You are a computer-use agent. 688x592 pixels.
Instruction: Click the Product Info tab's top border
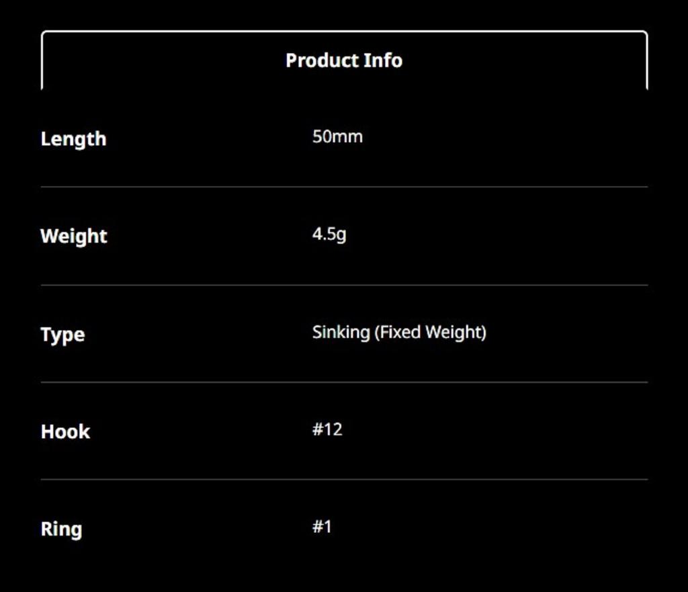tap(344, 31)
